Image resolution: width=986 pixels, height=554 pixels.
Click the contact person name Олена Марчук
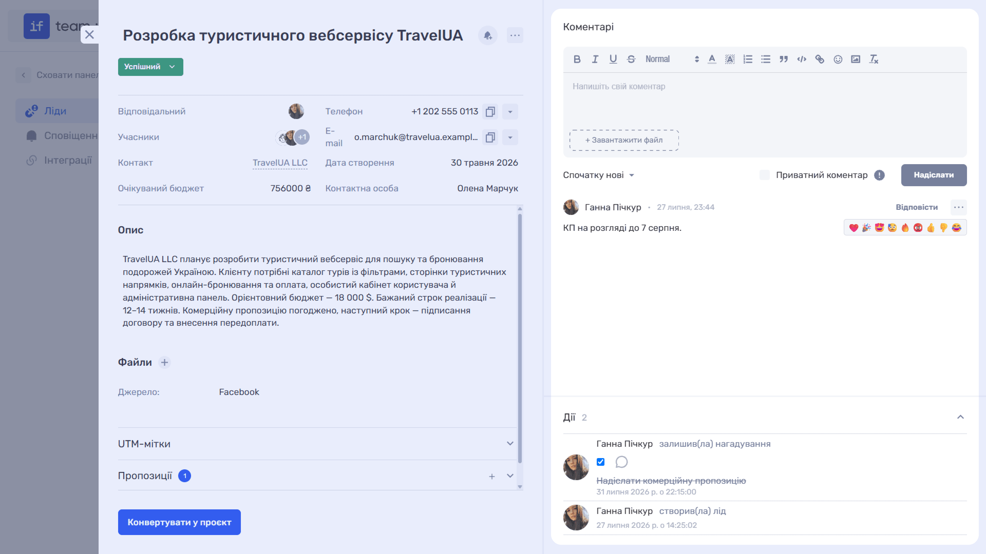point(487,189)
